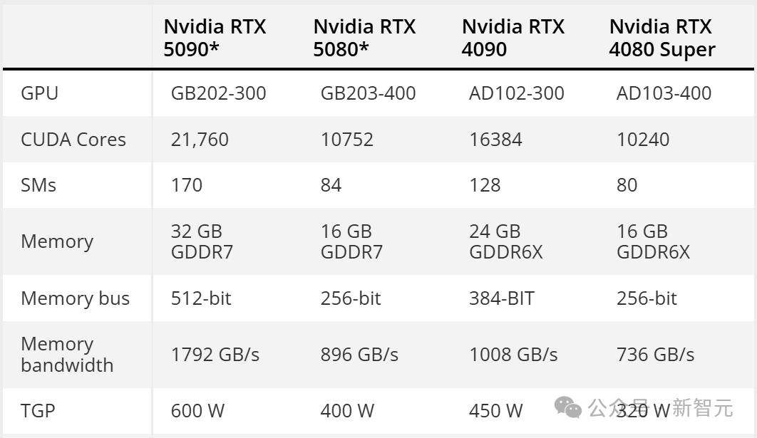Click the Nvidia RTX 4080 Super header

(x=662, y=38)
